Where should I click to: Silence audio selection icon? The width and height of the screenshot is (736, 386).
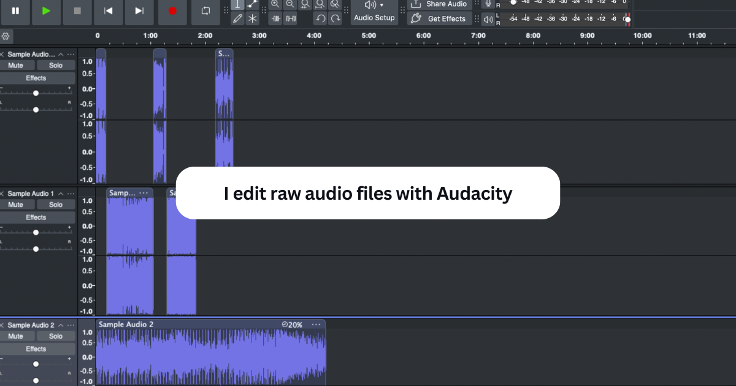pyautogui.click(x=290, y=18)
